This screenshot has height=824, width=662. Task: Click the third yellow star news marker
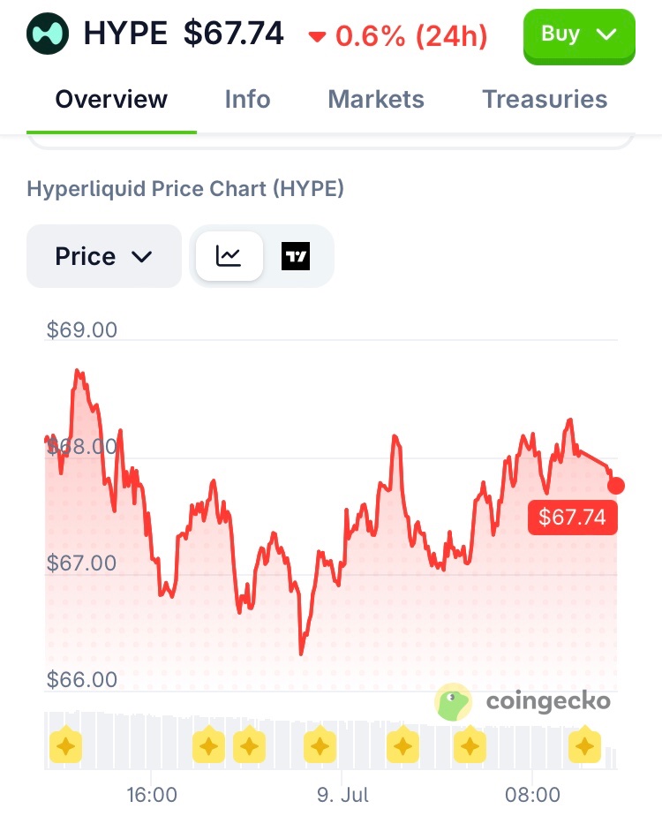tap(249, 745)
